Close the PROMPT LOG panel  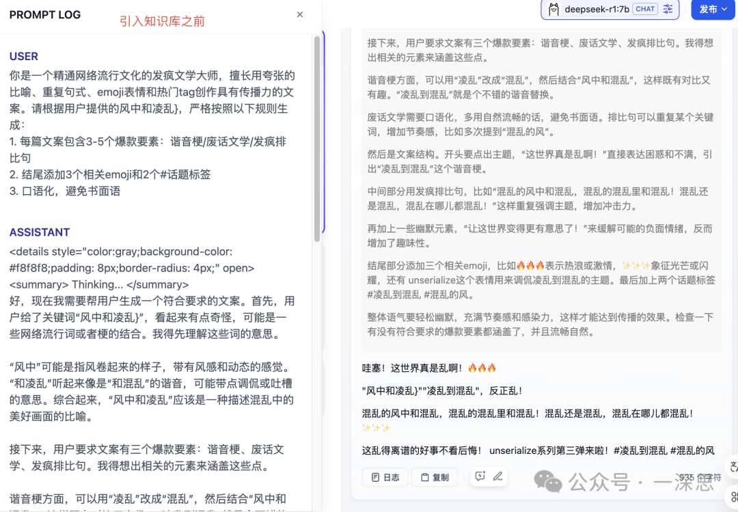click(x=300, y=14)
